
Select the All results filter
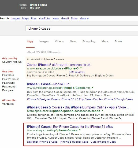coord(9,100)
